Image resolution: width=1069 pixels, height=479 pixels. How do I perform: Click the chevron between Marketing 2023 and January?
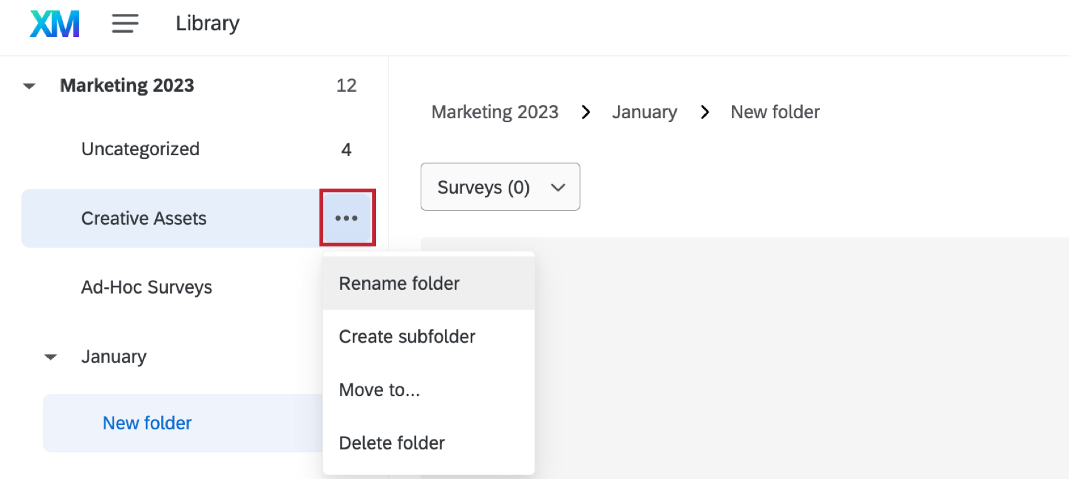586,112
